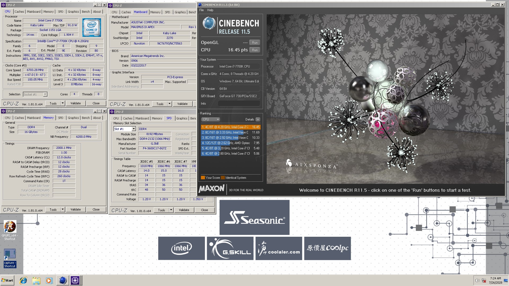Click Cinebench rendered scene preview
Screen dimensions: 509x286
coord(385,99)
